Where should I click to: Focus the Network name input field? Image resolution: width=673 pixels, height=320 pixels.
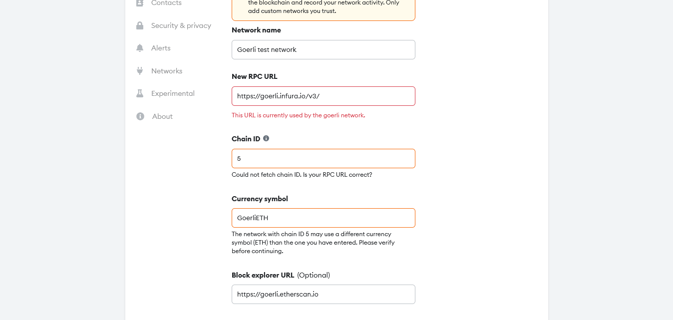[323, 49]
